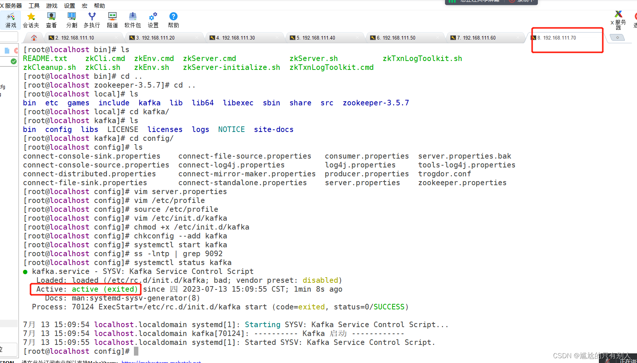The width and height of the screenshot is (637, 363).
Task: Close tab 6. 192.168.111.50
Action: (x=438, y=38)
